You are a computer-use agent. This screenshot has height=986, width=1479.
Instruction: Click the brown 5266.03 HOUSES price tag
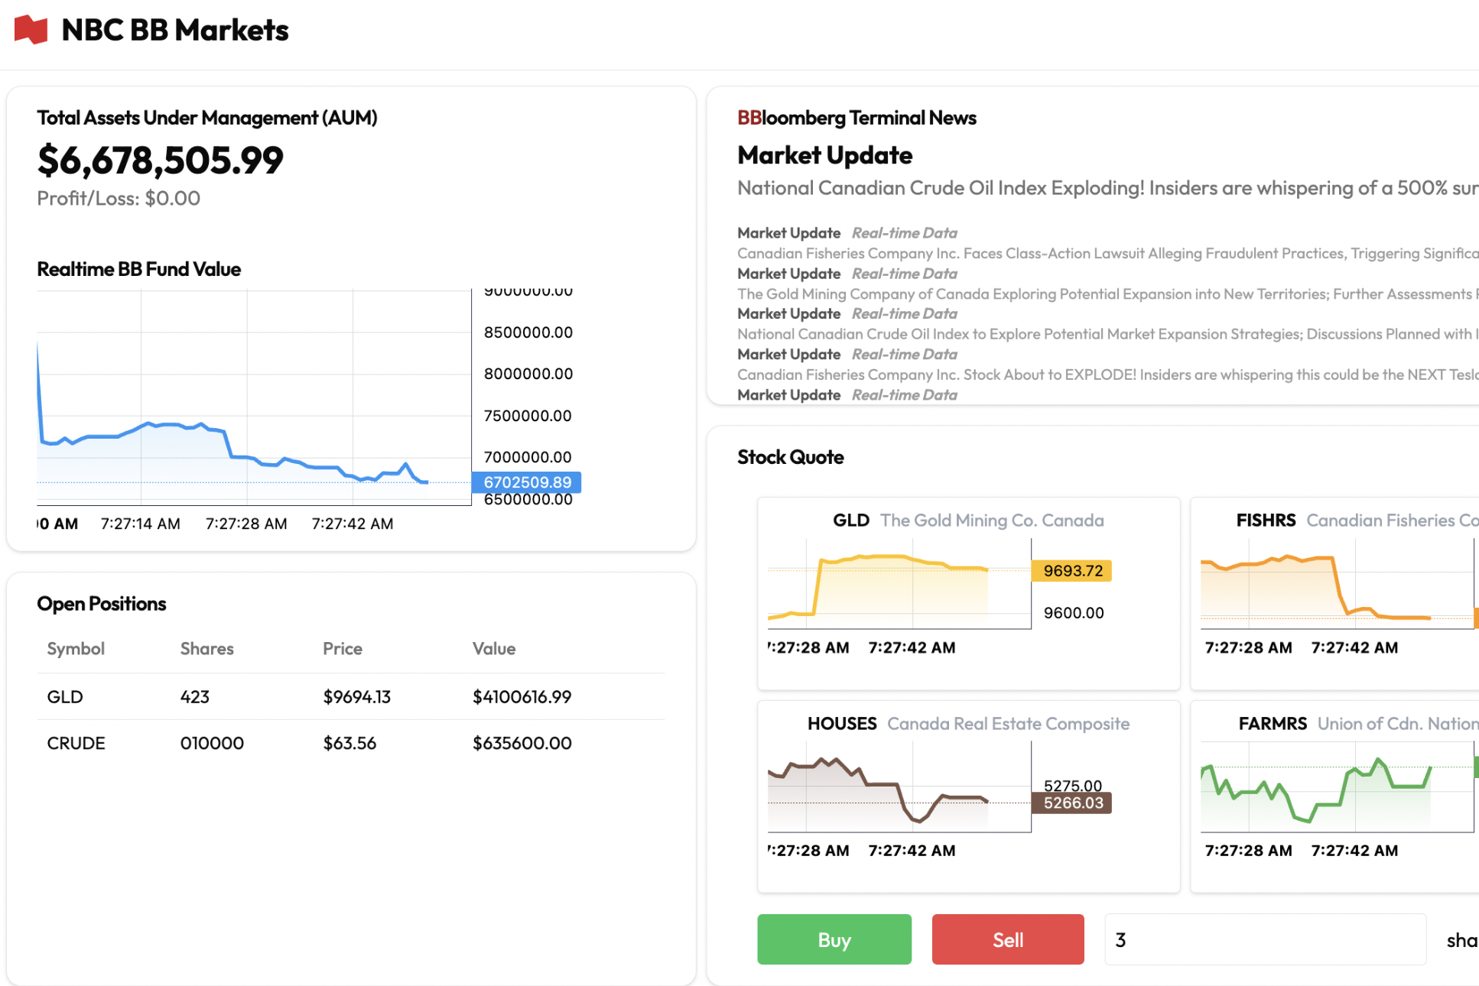1072,803
